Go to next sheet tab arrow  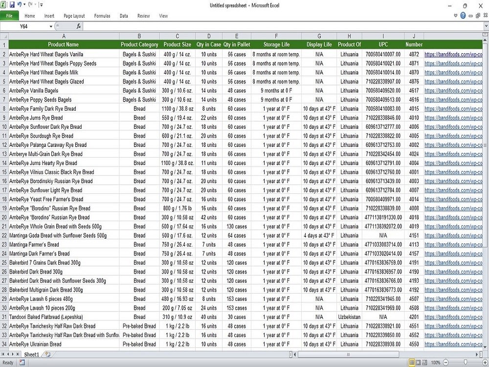(13, 354)
